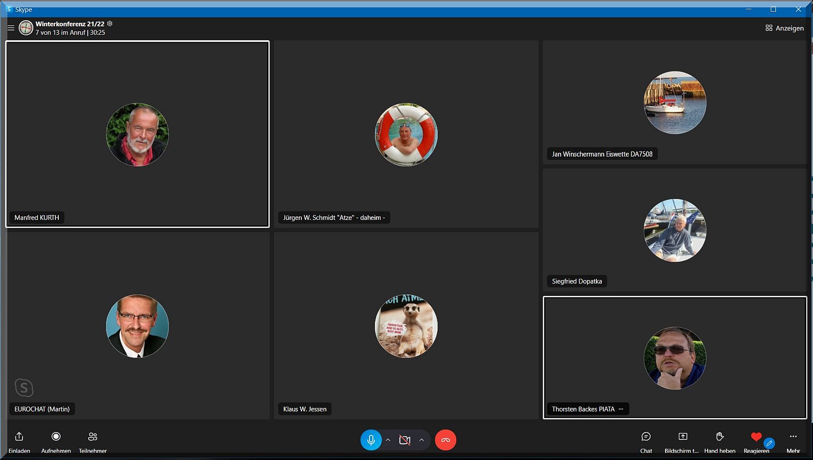Start recording with Aufnehmen button
This screenshot has width=813, height=460.
[56, 437]
